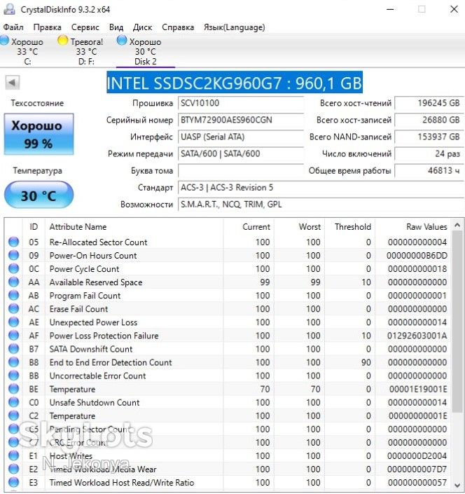Click the attribute list vertical scrollbar thumb
The image size is (465, 494).
[457, 322]
